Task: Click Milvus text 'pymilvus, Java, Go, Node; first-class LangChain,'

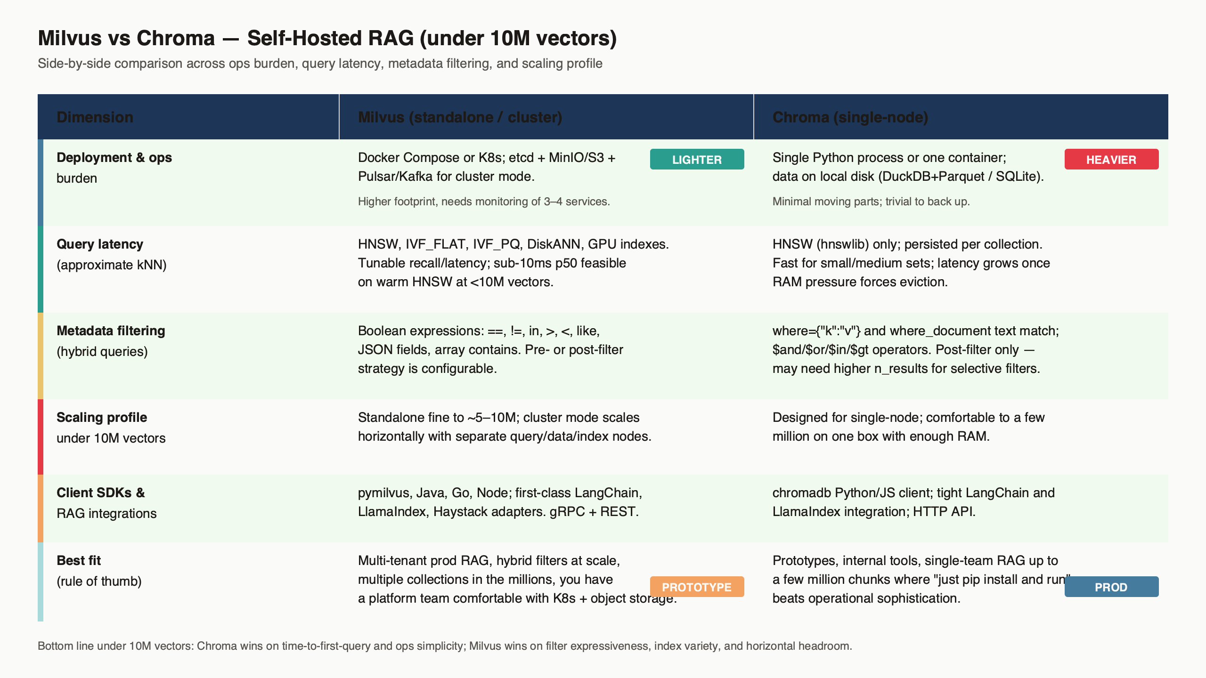Action: 500,492
